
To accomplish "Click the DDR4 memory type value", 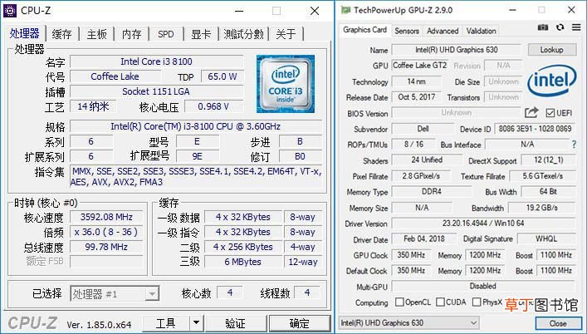I will (x=432, y=192).
